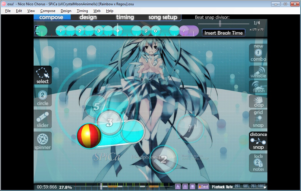This screenshot has width=301, height=191.
Task: Close the osu! editor window
Action: pos(295,4)
